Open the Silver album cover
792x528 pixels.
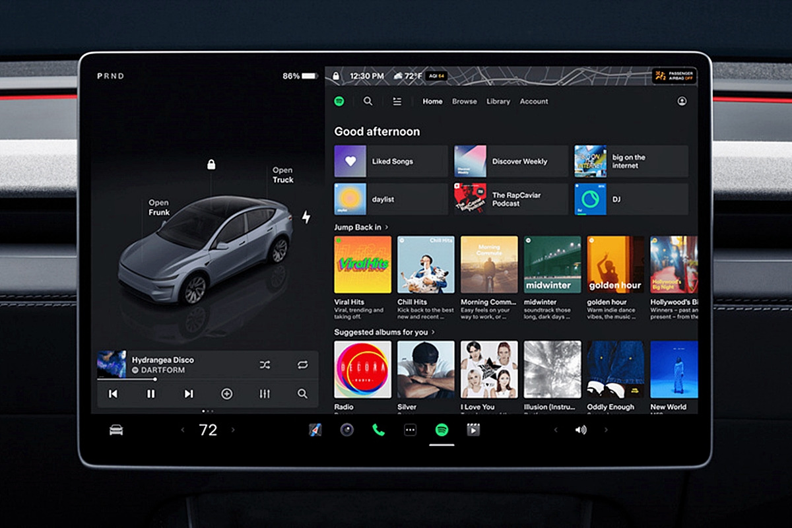coord(426,369)
